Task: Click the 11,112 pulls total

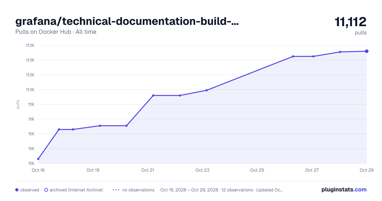Action: click(x=350, y=22)
